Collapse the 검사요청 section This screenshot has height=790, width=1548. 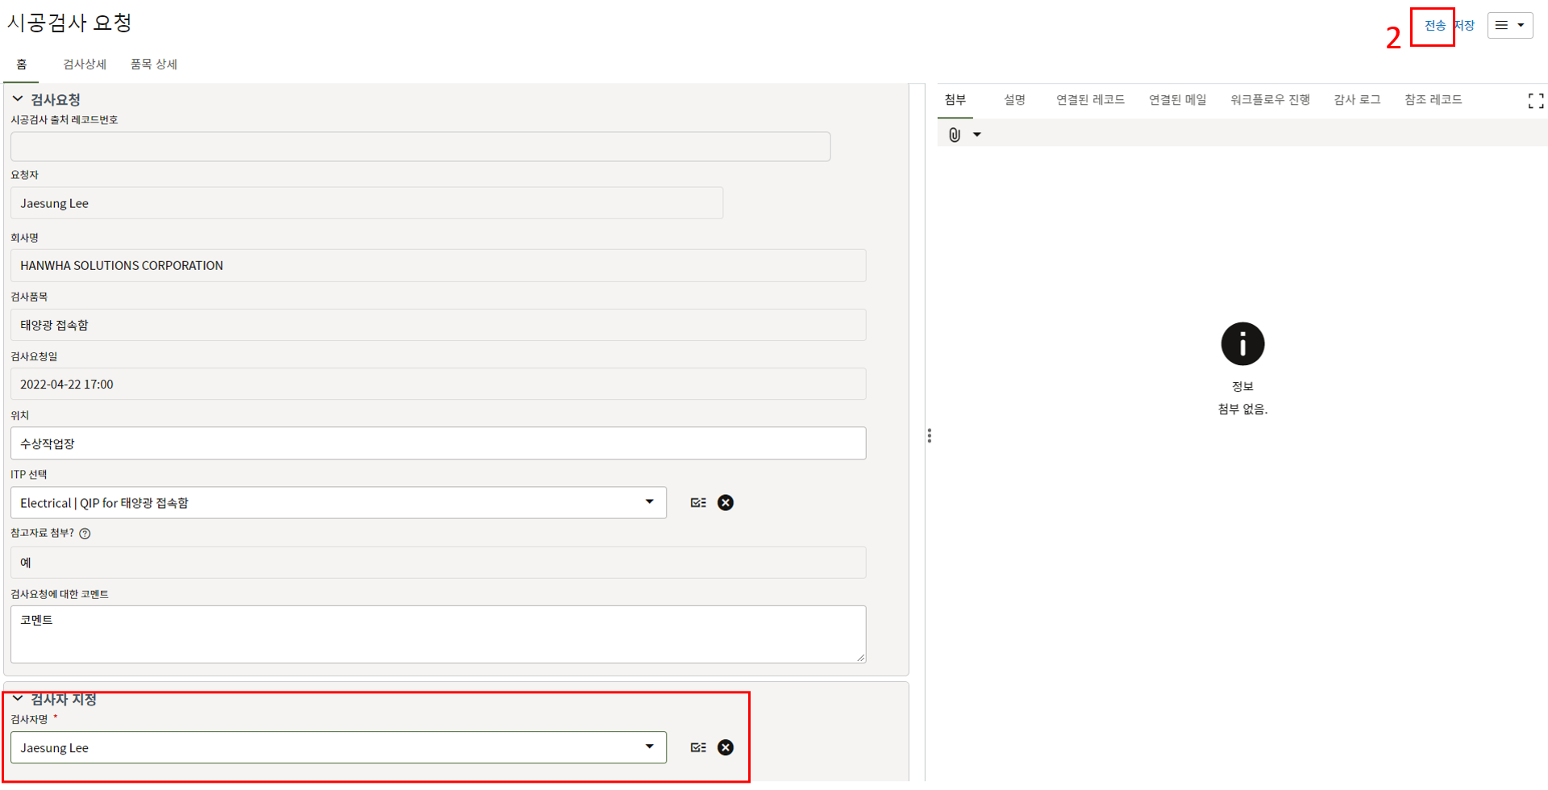pos(18,99)
